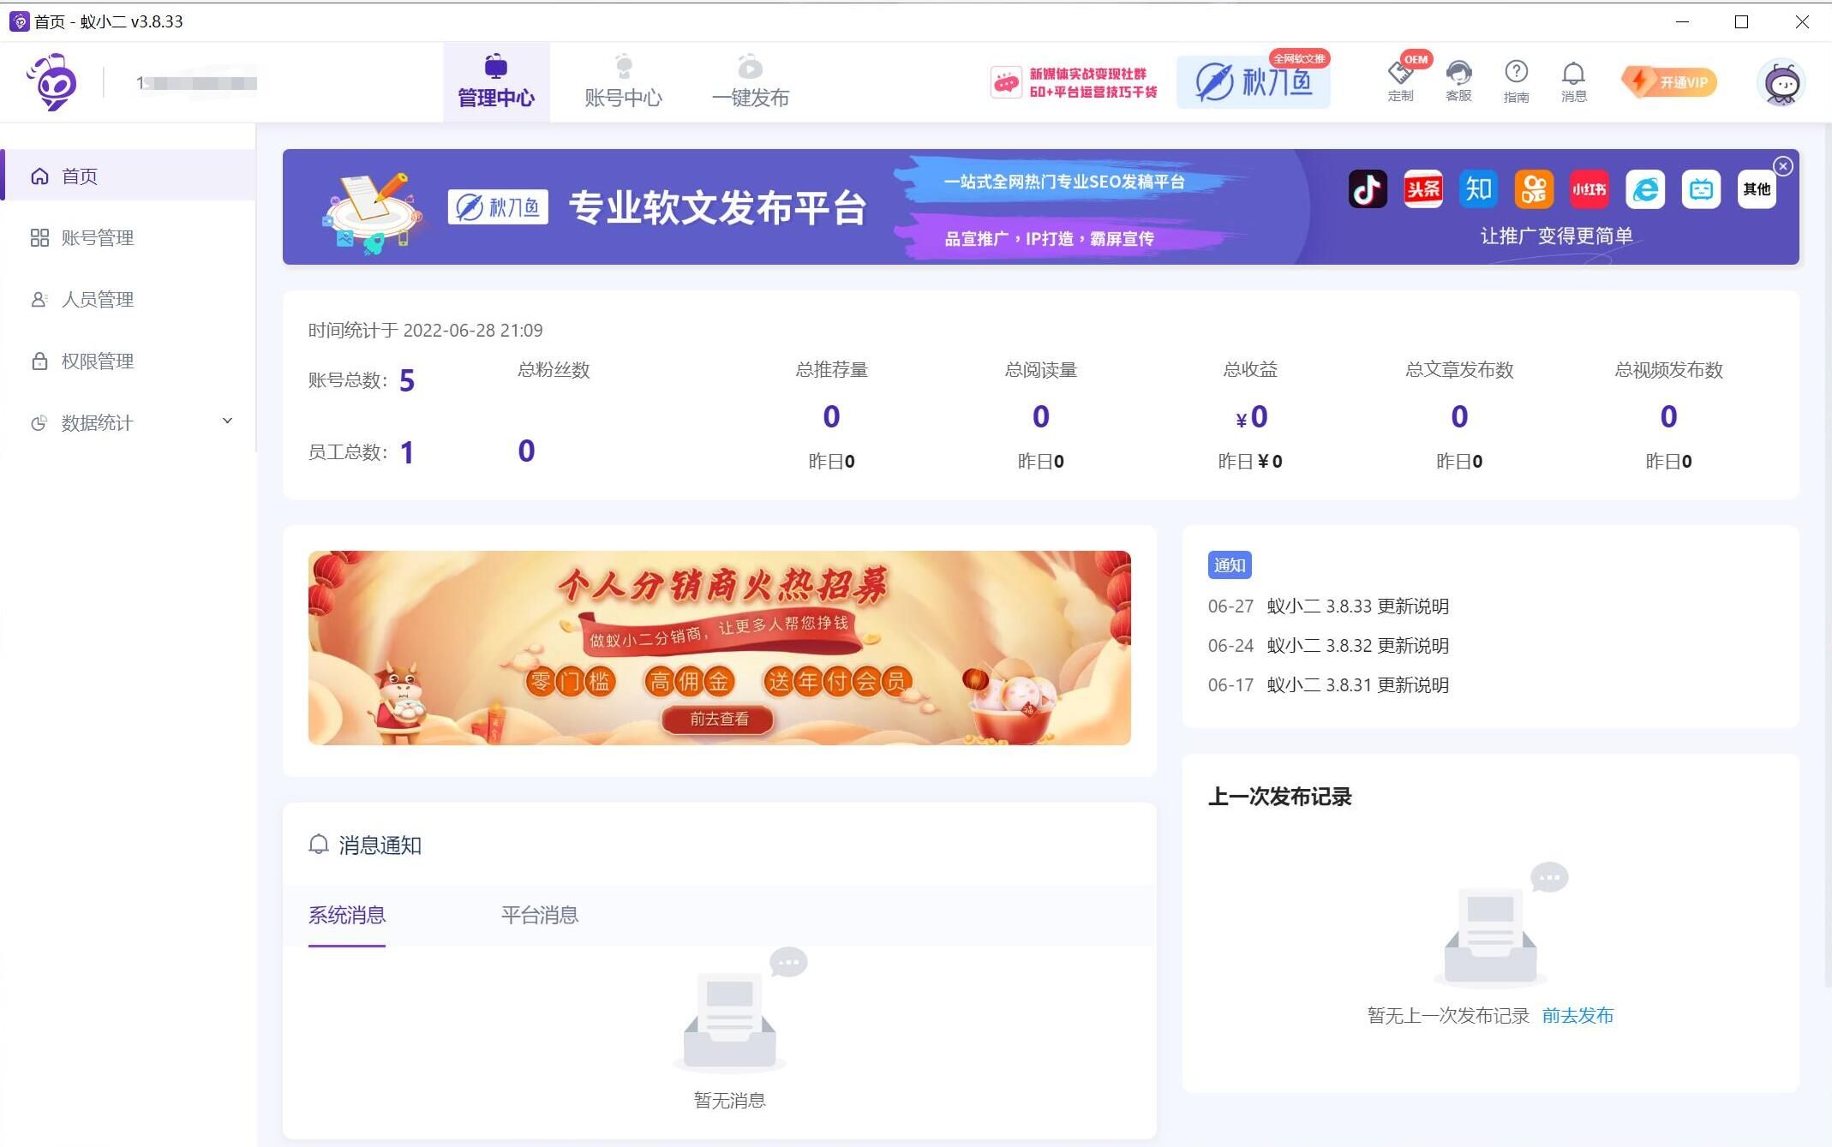Switch to 平台消息 tab
The width and height of the screenshot is (1832, 1147).
click(x=540, y=915)
